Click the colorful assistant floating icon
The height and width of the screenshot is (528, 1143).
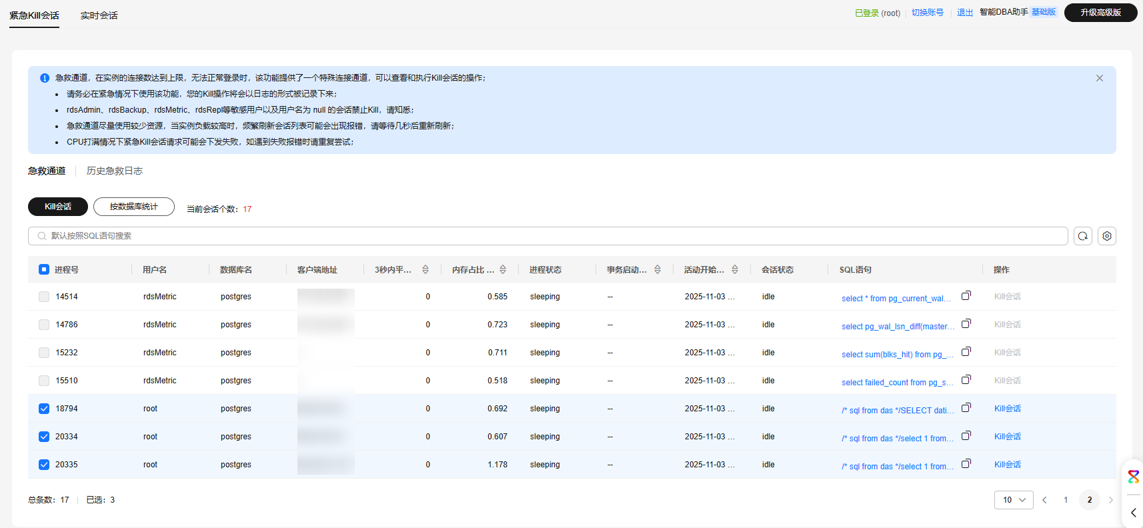(x=1133, y=477)
